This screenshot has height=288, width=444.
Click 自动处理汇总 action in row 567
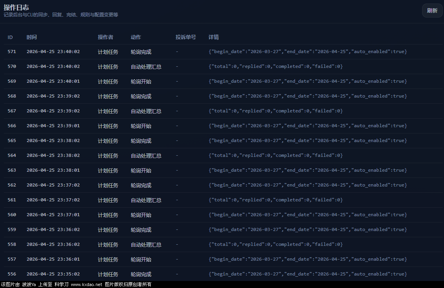point(146,111)
